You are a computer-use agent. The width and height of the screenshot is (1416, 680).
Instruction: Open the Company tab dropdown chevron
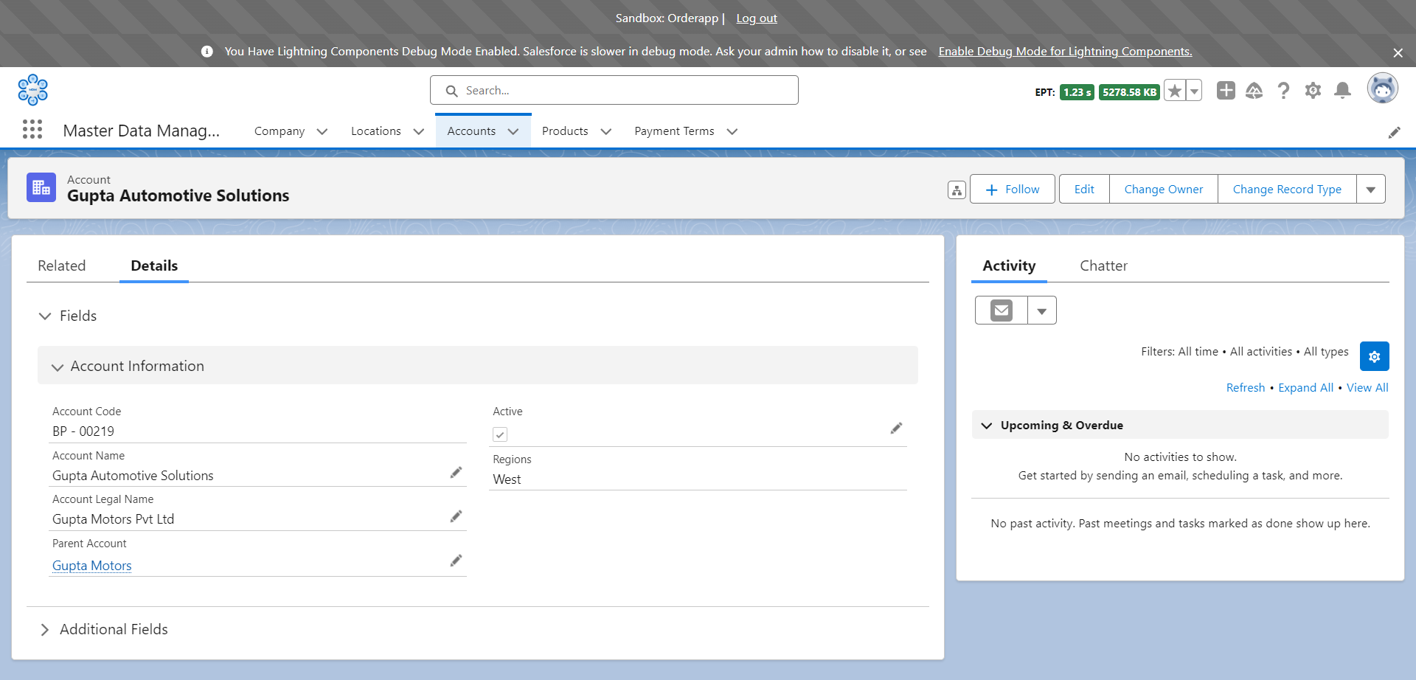tap(322, 131)
